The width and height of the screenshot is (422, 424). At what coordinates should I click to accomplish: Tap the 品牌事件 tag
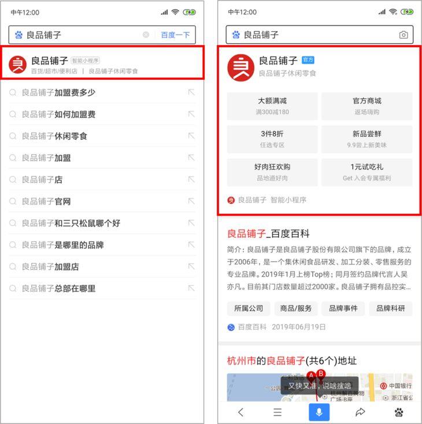[x=343, y=308]
